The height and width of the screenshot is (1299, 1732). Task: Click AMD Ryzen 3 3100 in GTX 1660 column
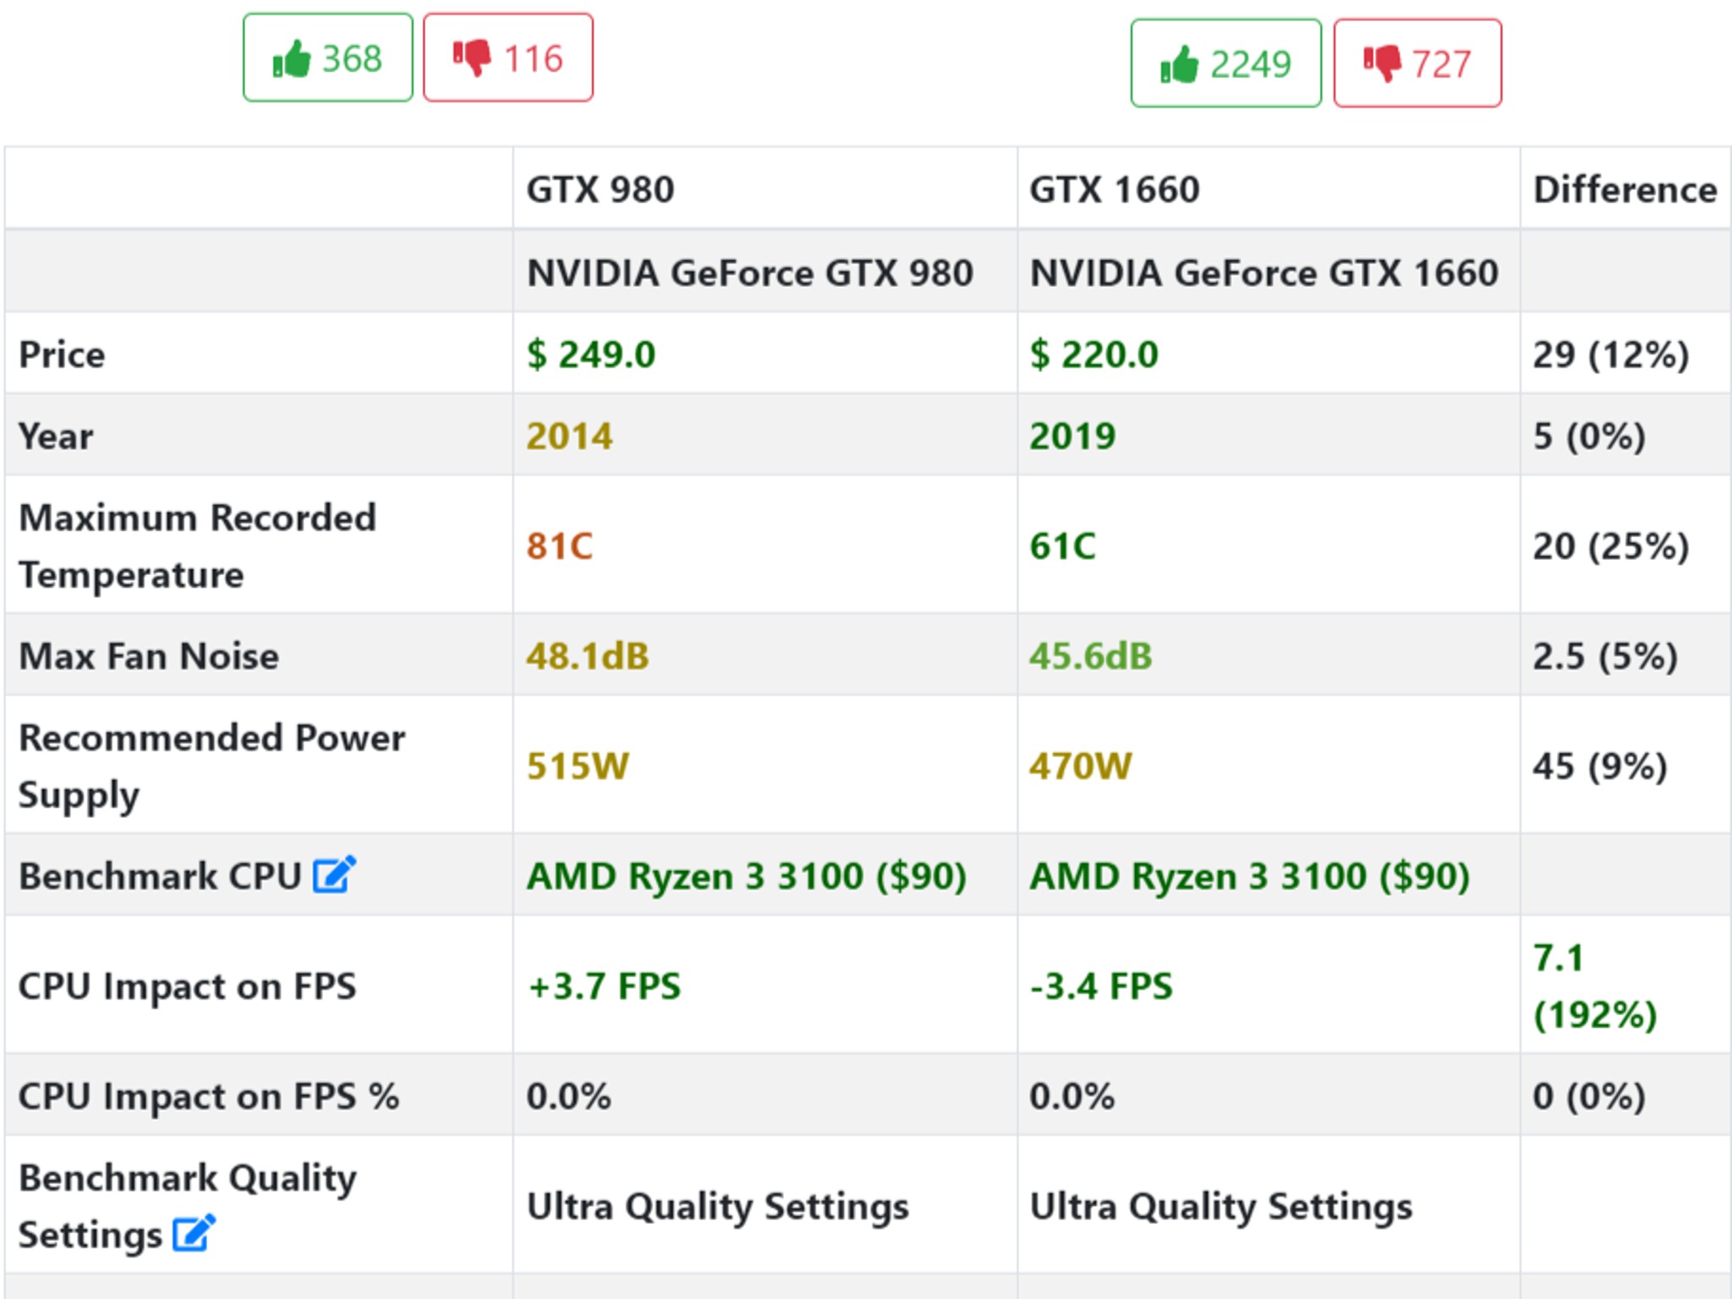1249,875
